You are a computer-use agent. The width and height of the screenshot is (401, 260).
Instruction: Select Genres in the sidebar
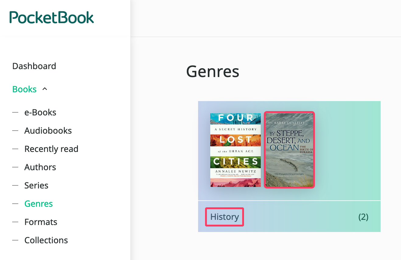pyautogui.click(x=39, y=204)
